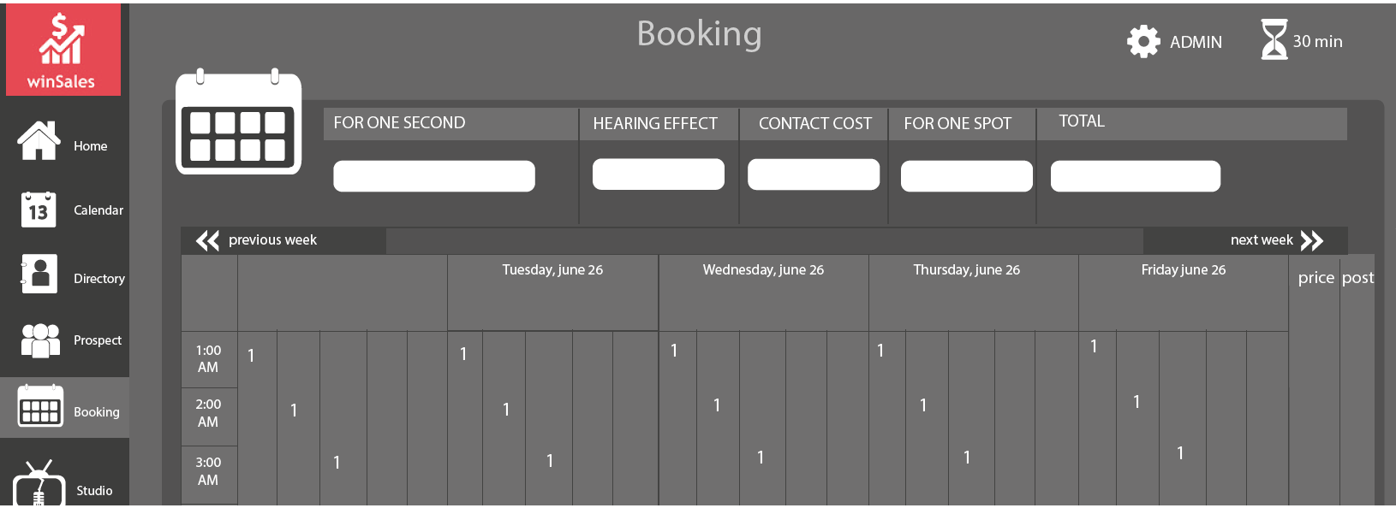This screenshot has width=1396, height=508.
Task: Click the large booking calendar icon
Action: pos(238,124)
